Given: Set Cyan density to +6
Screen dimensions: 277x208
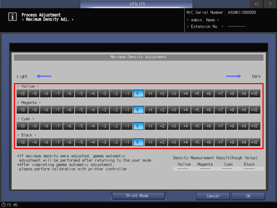Looking at the screenshot, I should coord(208,126).
